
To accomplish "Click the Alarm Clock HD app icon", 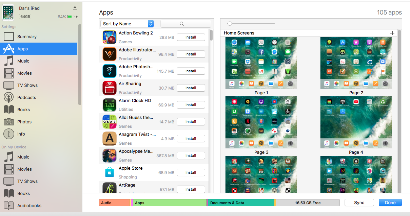I will [110, 105].
